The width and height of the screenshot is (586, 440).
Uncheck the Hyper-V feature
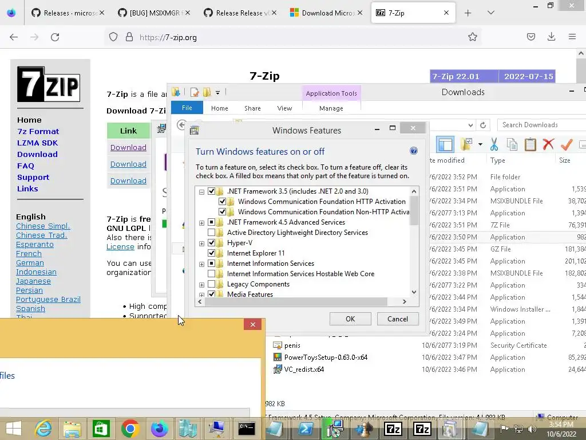click(x=211, y=243)
